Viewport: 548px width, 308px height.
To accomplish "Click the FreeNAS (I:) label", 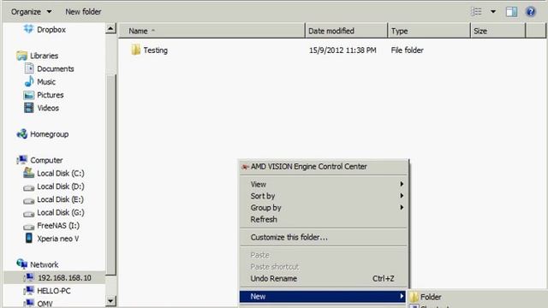I will click(x=58, y=226).
